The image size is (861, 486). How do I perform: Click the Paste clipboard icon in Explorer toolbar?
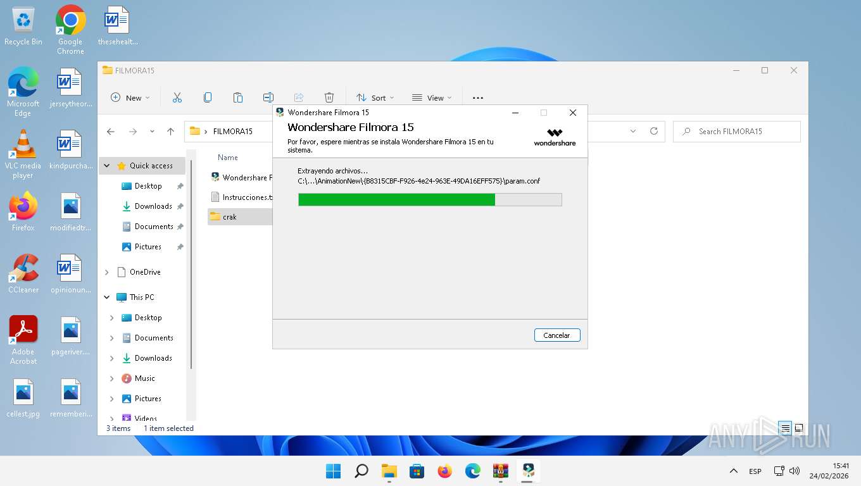click(x=237, y=97)
